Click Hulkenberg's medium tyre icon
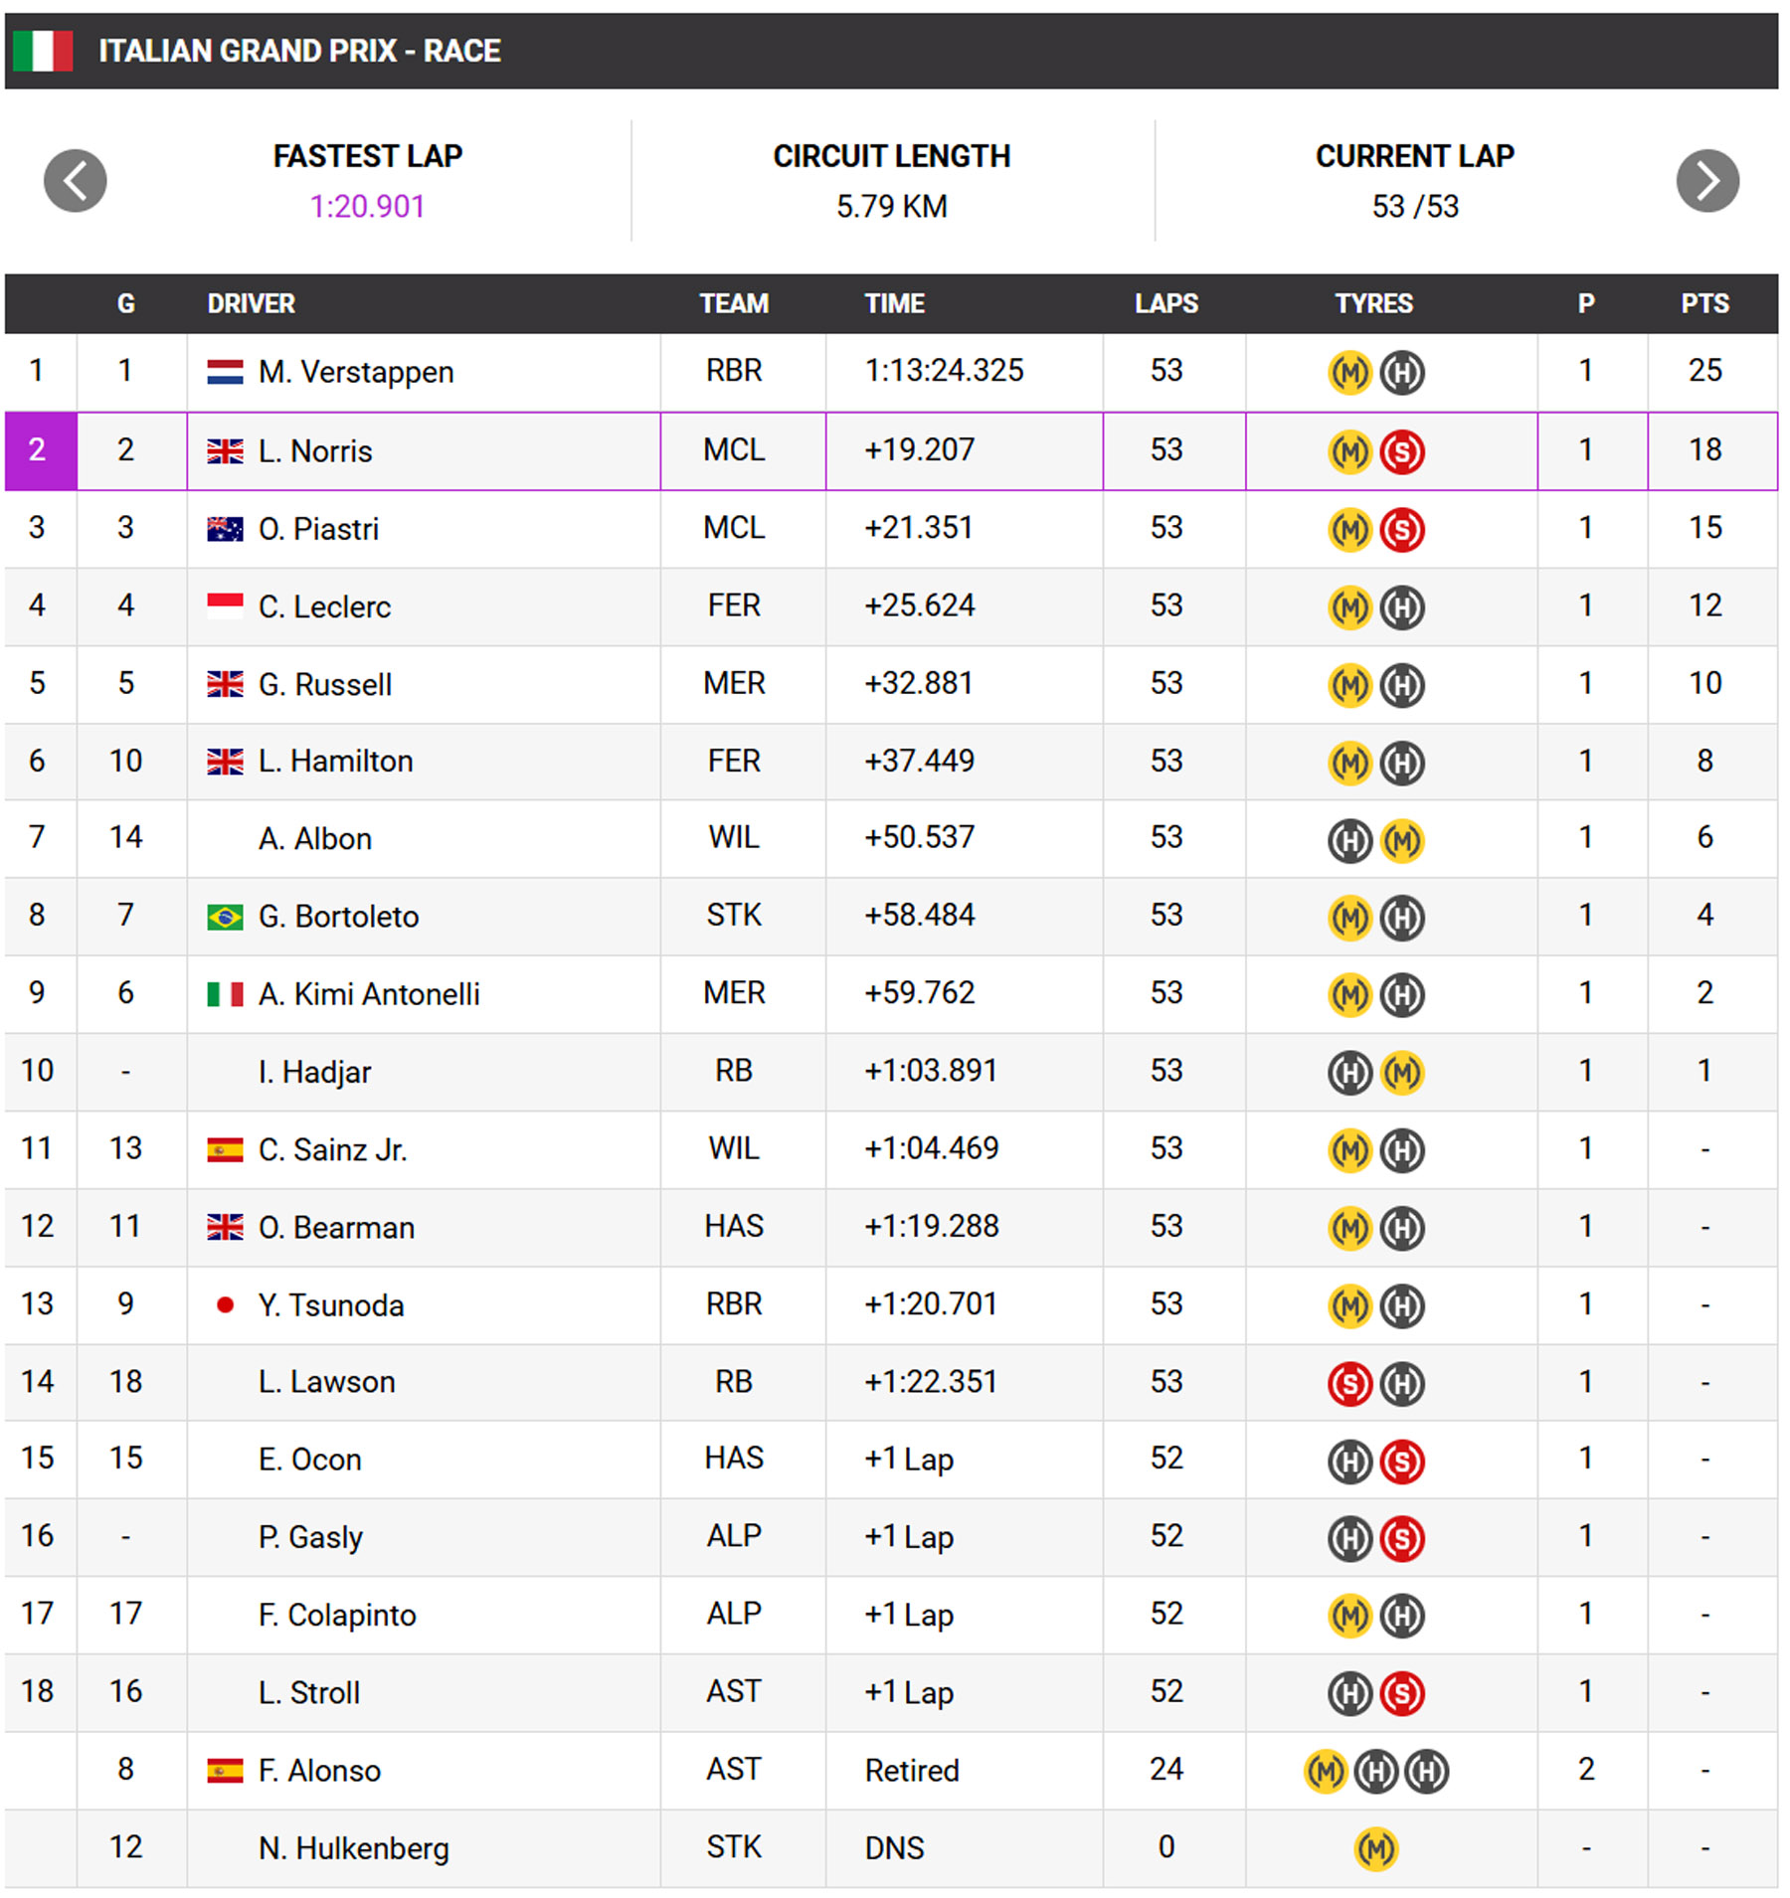 click(x=1375, y=1849)
